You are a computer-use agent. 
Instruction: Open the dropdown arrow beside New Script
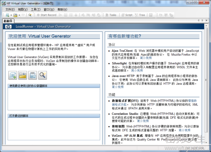[11, 15]
